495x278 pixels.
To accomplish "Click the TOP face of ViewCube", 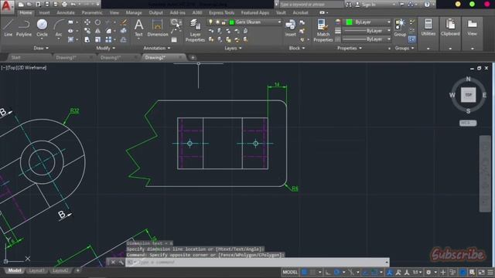I will point(468,95).
